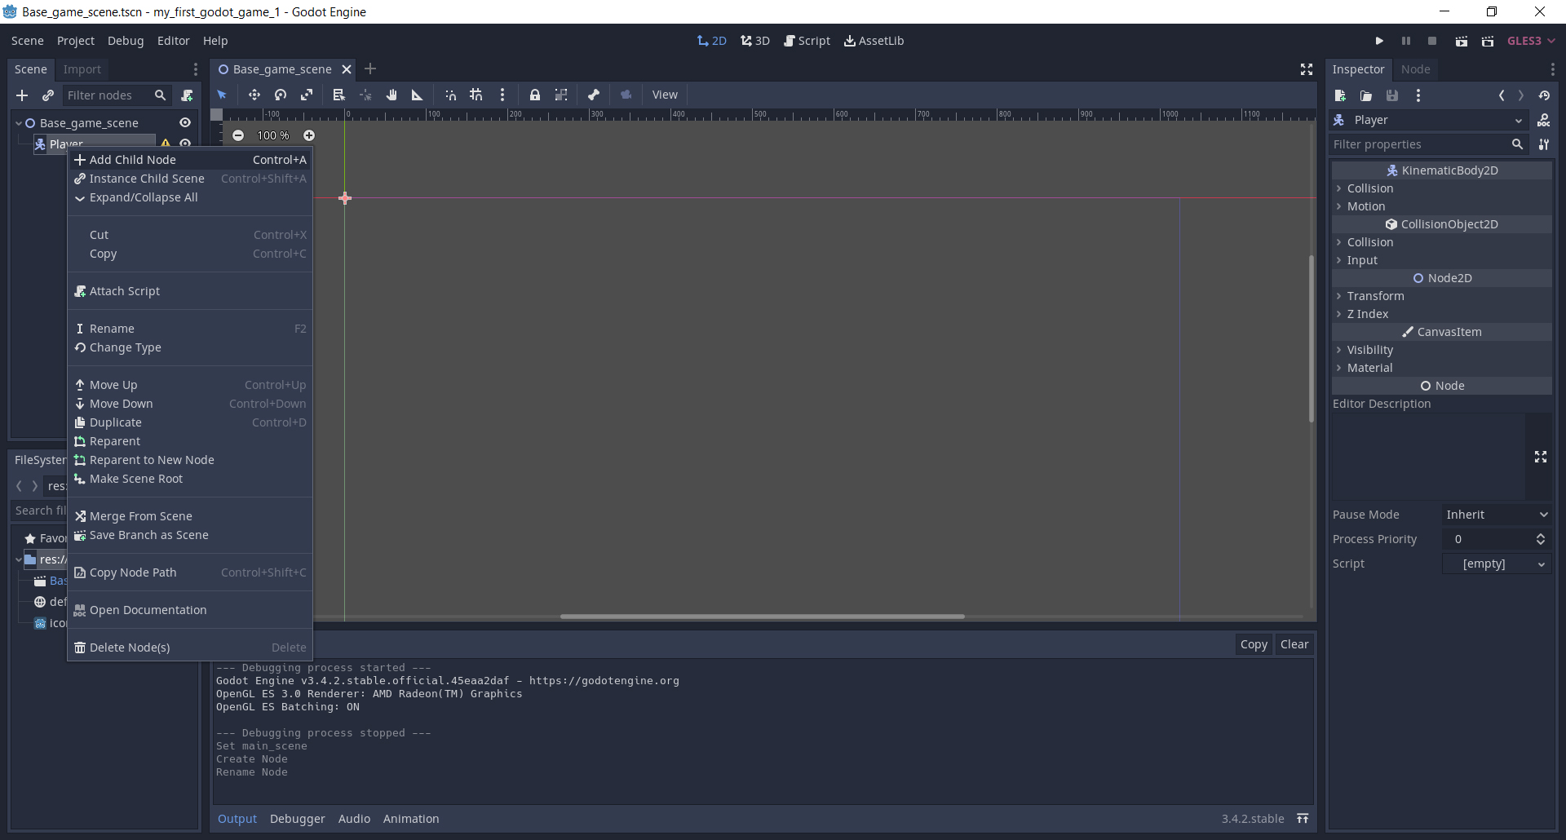Stop the running scene

1432,41
